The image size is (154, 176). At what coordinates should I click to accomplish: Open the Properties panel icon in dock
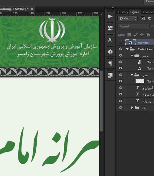pyautogui.click(x=110, y=28)
